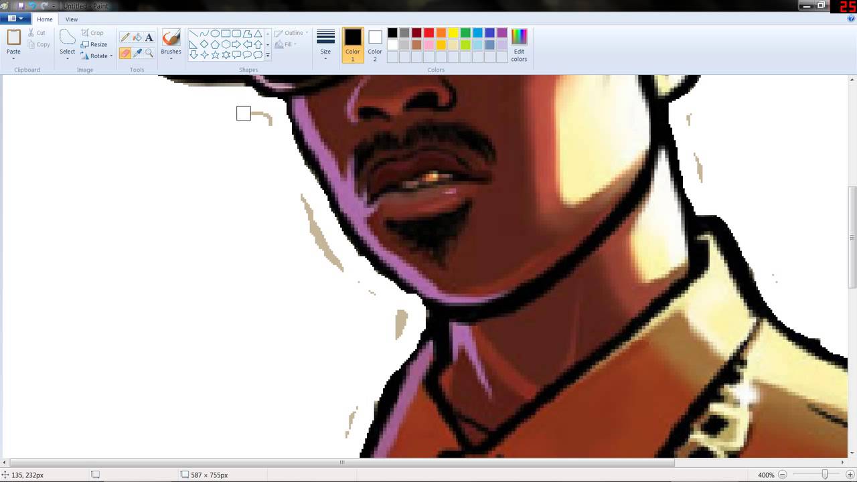The height and width of the screenshot is (482, 857).
Task: Choose the Triangle shape
Action: coord(258,33)
